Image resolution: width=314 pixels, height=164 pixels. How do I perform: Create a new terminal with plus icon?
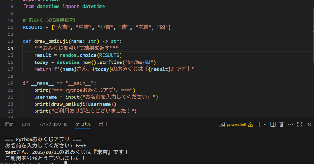(259, 124)
